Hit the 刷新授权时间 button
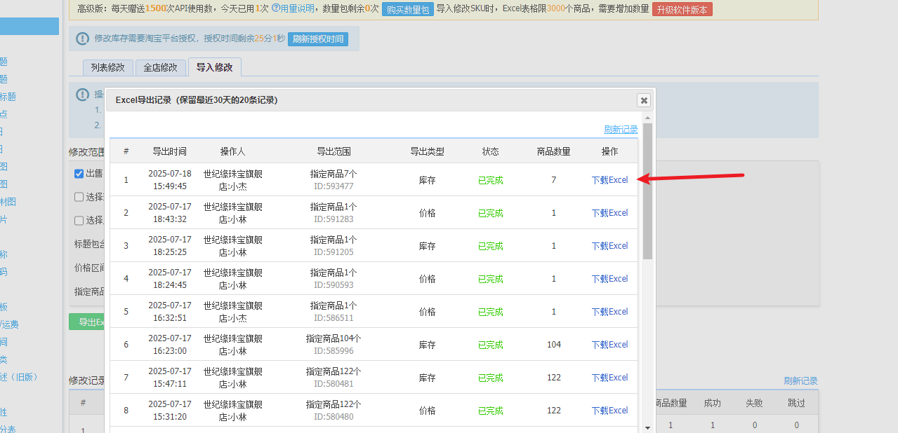898x433 pixels. click(317, 39)
